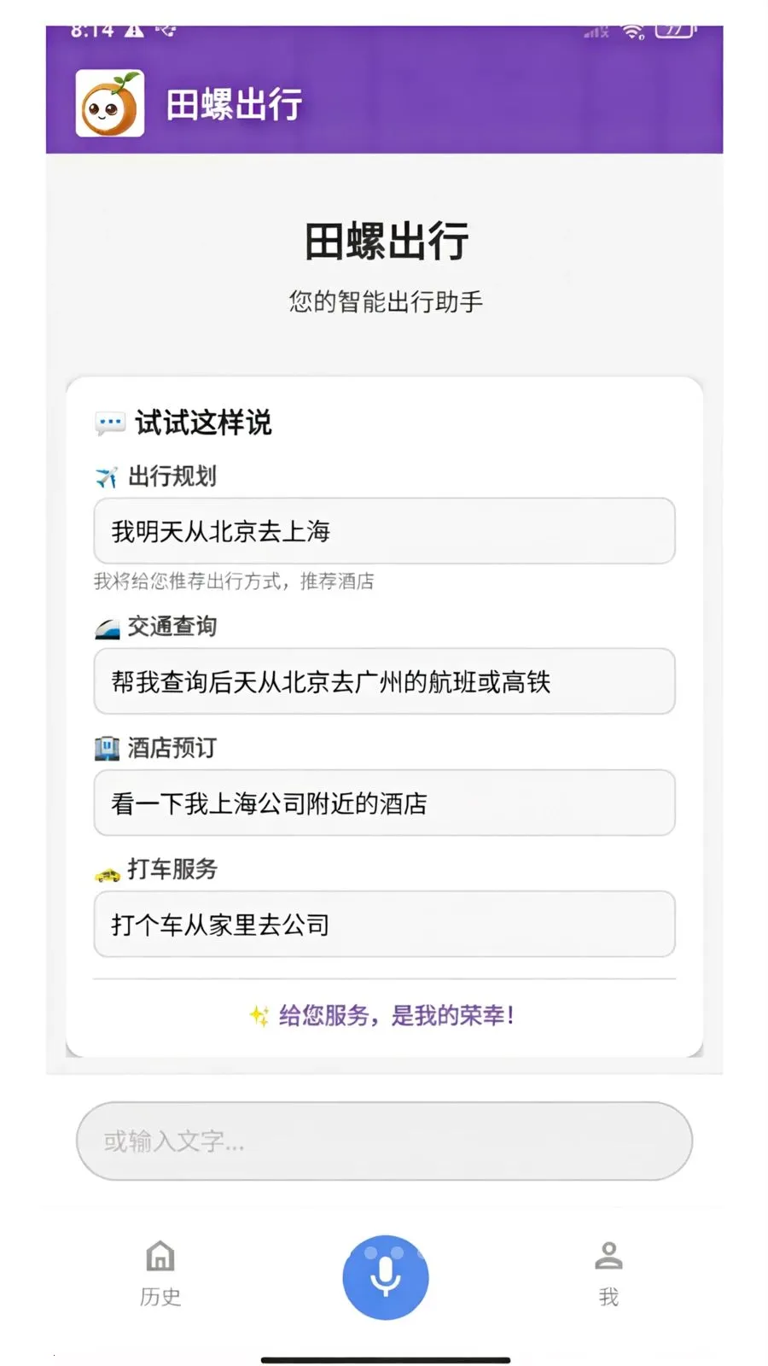Focus the 或输入文字 text input field
The width and height of the screenshot is (768, 1366).
click(384, 1141)
